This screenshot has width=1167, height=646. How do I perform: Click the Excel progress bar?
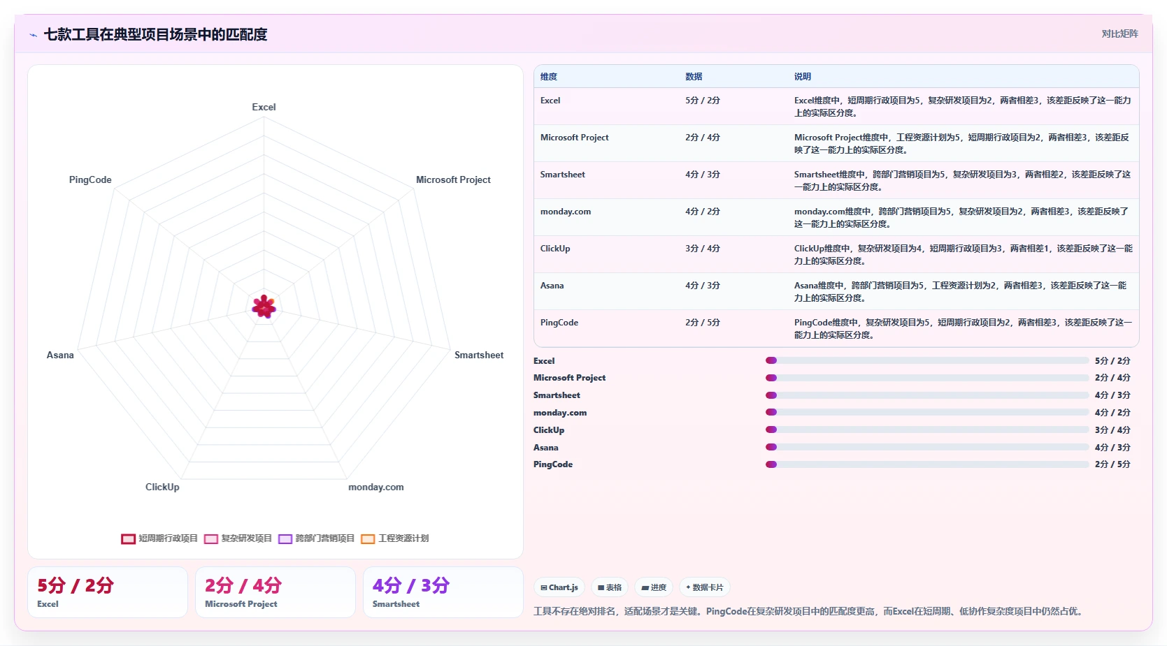click(927, 360)
